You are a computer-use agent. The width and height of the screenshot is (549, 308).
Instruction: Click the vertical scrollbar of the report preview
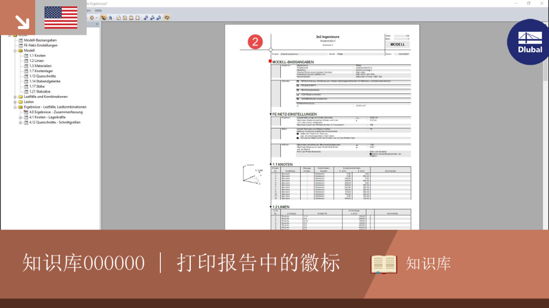click(x=545, y=126)
